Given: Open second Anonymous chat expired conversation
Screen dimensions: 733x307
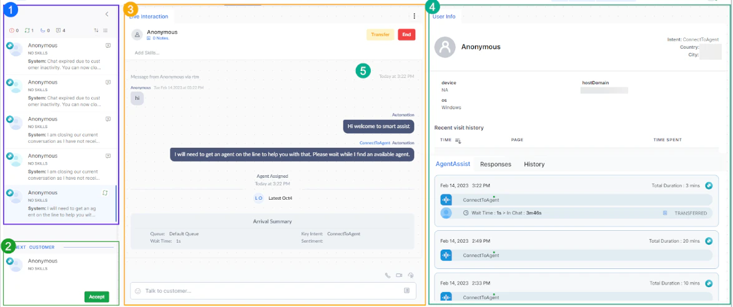Looking at the screenshot, I should 61,94.
